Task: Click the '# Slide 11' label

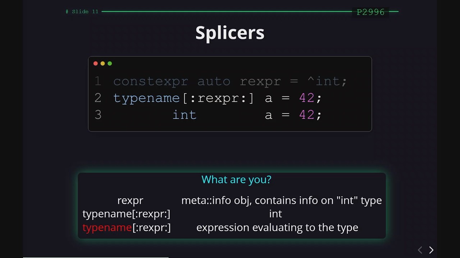Action: pos(82,12)
